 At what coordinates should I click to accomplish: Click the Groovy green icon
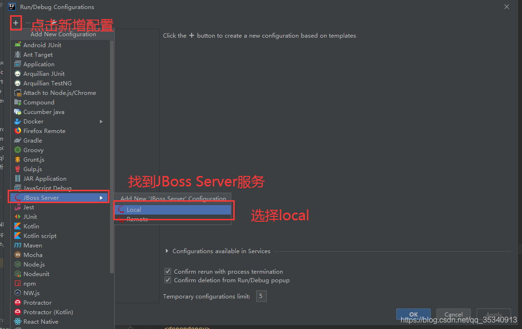tap(18, 150)
